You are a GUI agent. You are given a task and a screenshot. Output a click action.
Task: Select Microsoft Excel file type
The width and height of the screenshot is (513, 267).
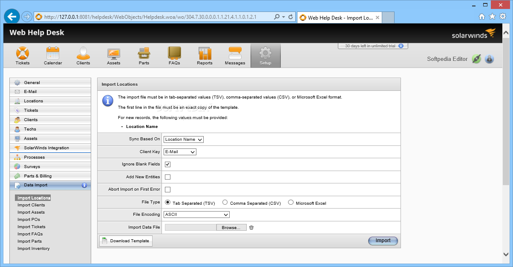291,203
